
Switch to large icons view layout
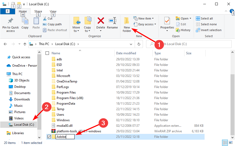231,143
